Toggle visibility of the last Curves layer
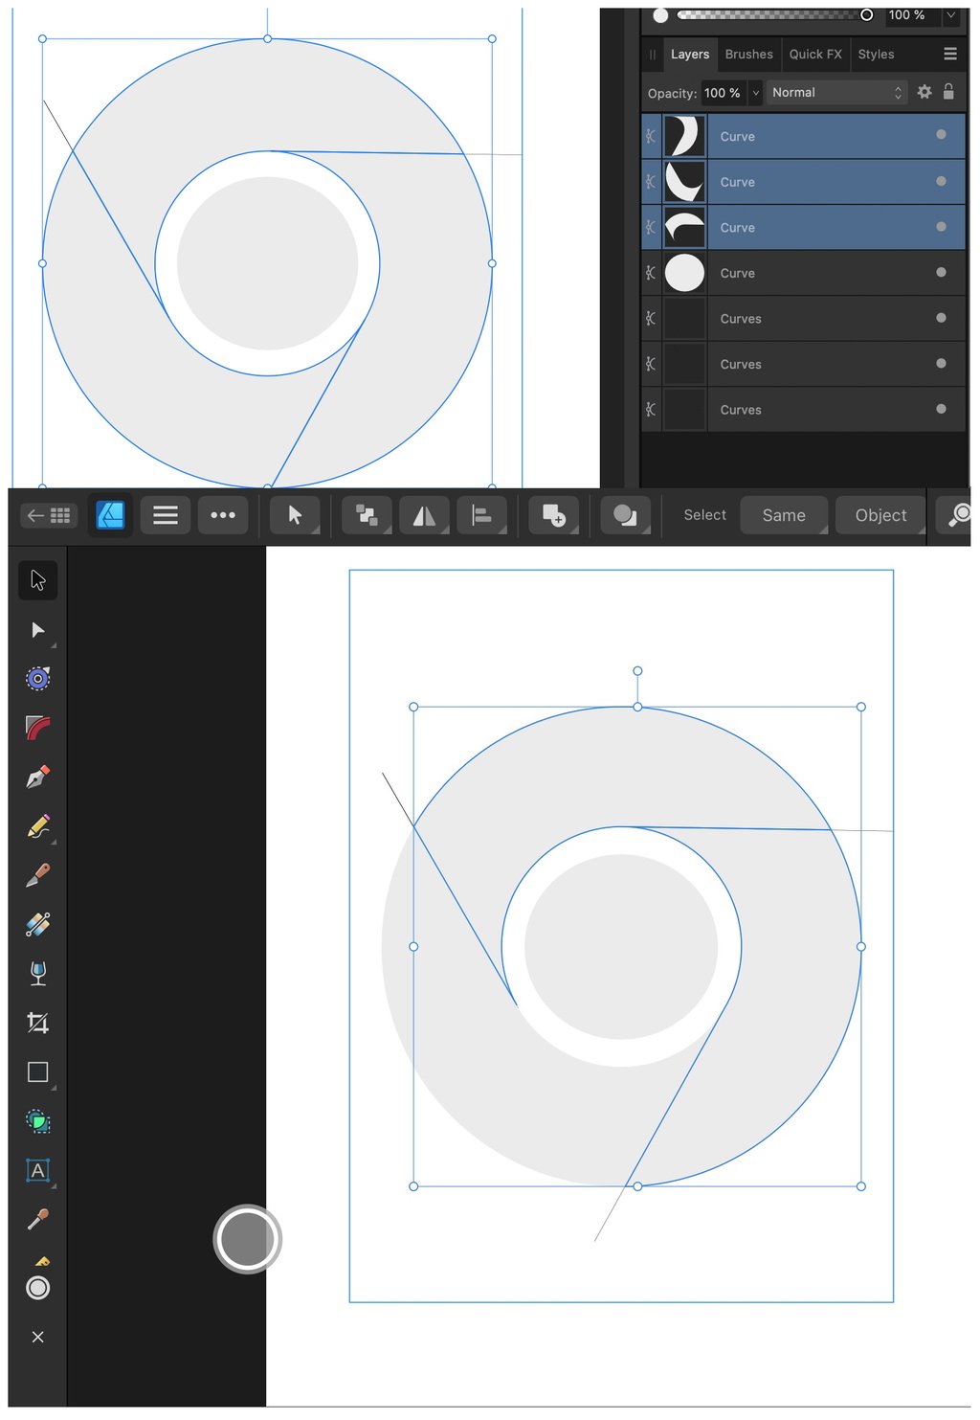The width and height of the screenshot is (980, 1420). [941, 409]
